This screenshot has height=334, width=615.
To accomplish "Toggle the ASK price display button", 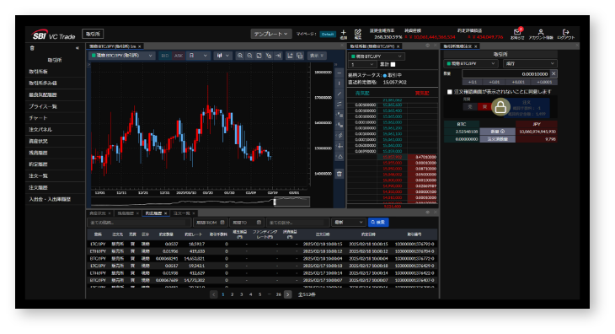I will tap(179, 56).
